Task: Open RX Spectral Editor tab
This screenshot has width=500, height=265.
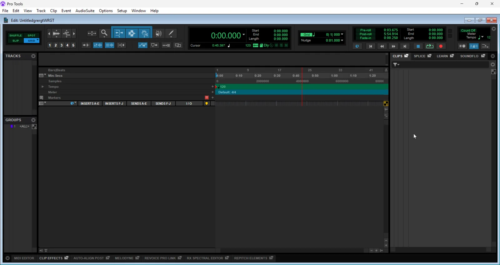Action: [205, 258]
